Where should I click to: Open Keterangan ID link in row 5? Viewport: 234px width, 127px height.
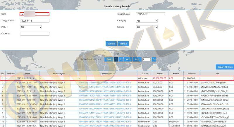click(105, 95)
